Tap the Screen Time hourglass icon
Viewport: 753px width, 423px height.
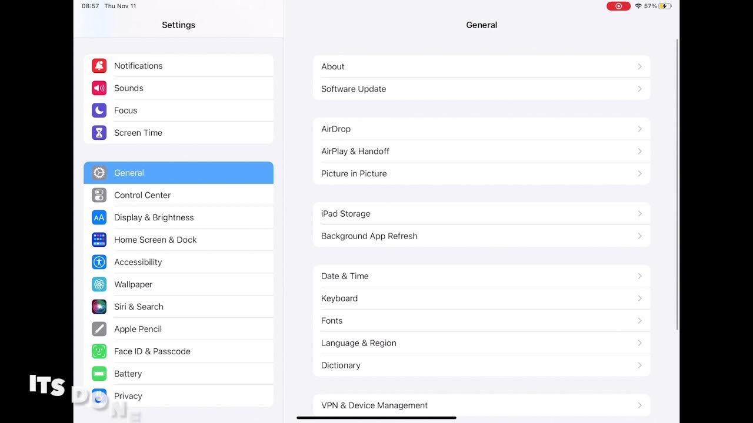[x=99, y=133]
